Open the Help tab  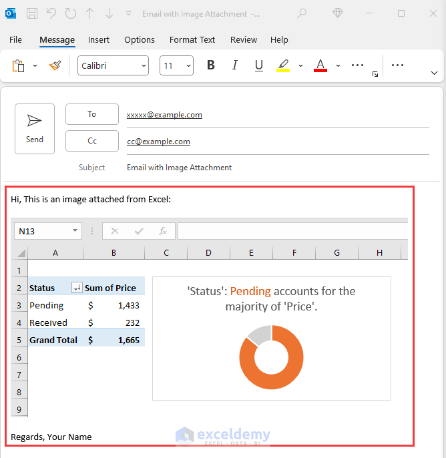(279, 40)
